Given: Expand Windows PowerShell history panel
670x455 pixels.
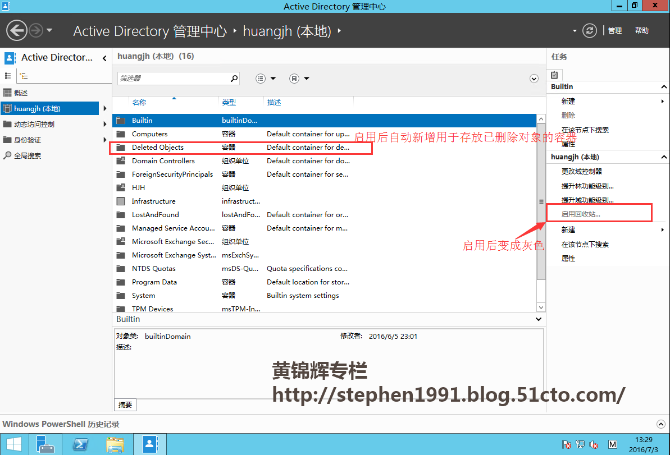Looking at the screenshot, I should 661,424.
